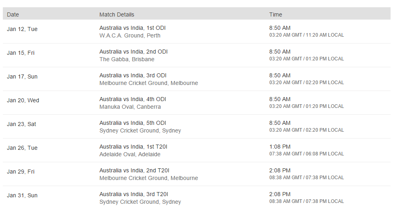The image size is (393, 211).
Task: Open the Australia vs India, 2nd ODI match
Action: [x=133, y=52]
